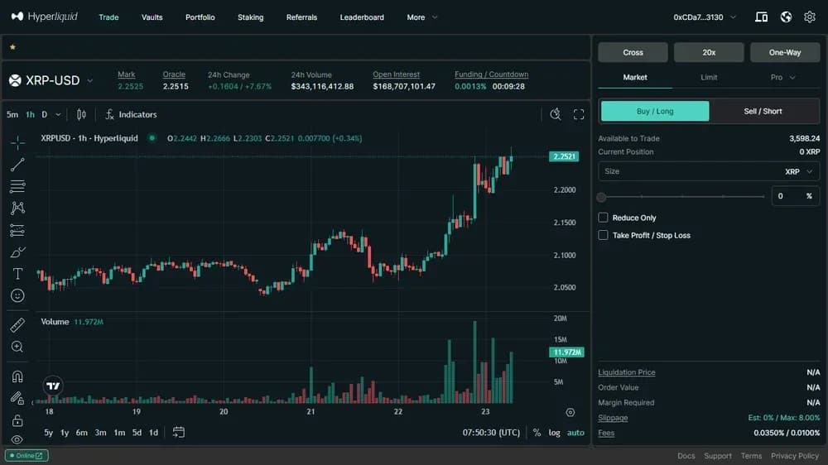Toggle log scale on chart
Viewport: 828px width, 465px height.
point(554,433)
